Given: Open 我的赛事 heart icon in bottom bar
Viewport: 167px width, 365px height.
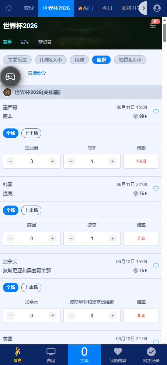Looking at the screenshot, I should point(118,351).
